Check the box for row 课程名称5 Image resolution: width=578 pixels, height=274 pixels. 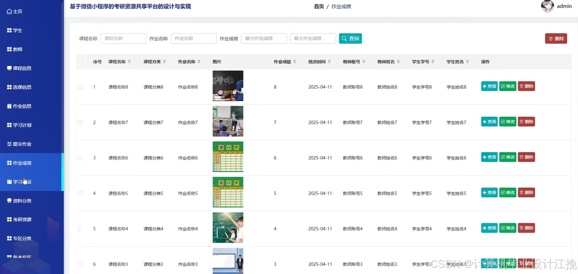(80, 193)
